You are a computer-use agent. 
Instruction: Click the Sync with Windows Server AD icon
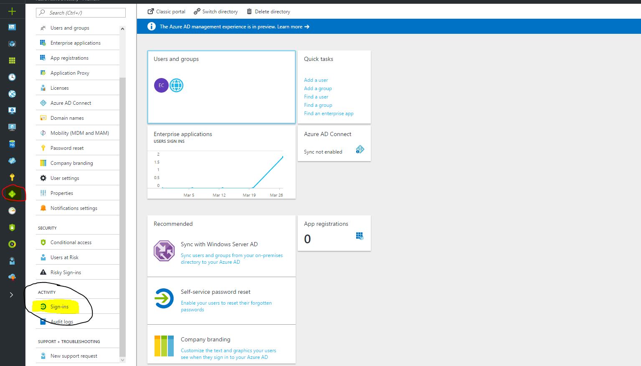tap(164, 251)
